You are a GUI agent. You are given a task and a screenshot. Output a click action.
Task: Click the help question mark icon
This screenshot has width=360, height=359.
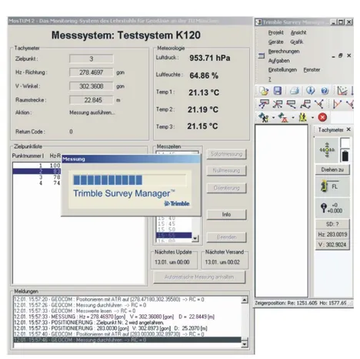[325, 91]
